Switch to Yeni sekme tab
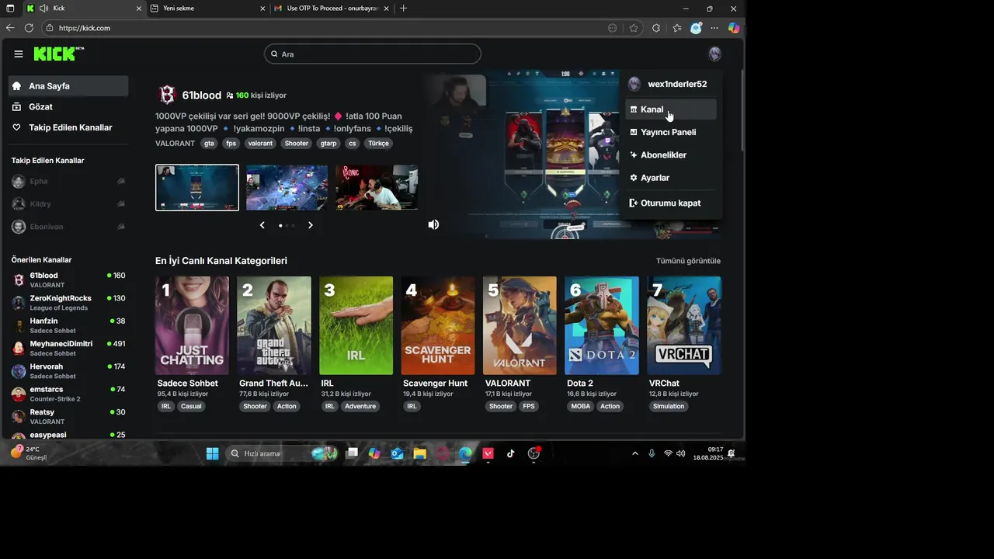Screen dimensions: 994x559 click(x=207, y=9)
